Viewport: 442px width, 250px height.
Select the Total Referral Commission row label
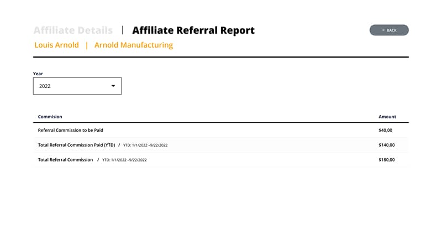pos(65,160)
